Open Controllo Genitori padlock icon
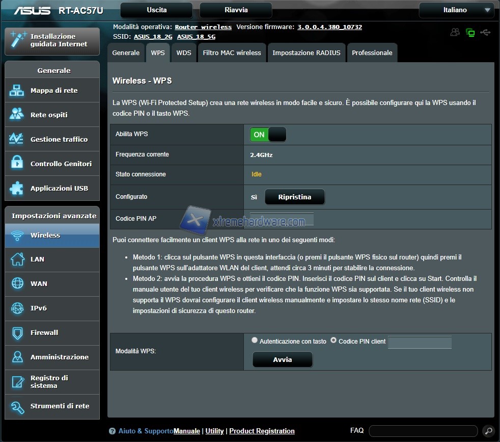 (x=17, y=164)
